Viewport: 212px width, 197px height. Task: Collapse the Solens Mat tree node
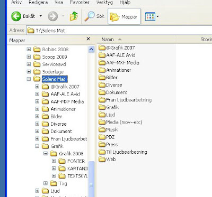click(x=29, y=79)
